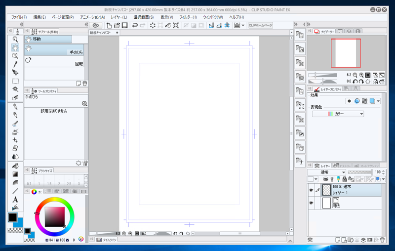The image size is (395, 251).
Task: Select the 移動 sub tool group
Action: tap(48, 39)
